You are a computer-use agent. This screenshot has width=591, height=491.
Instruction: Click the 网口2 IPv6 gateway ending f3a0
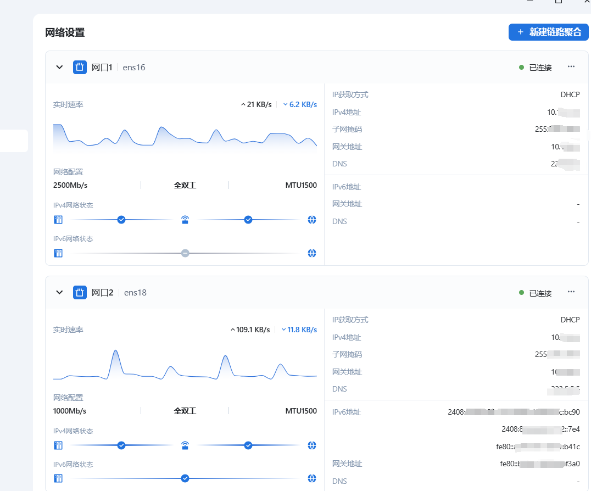point(540,464)
